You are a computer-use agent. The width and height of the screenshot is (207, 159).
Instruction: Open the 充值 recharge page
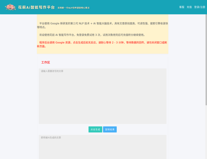coord(189,7)
